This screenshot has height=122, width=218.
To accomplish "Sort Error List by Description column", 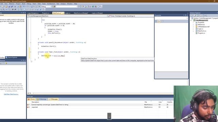I will 35,102.
